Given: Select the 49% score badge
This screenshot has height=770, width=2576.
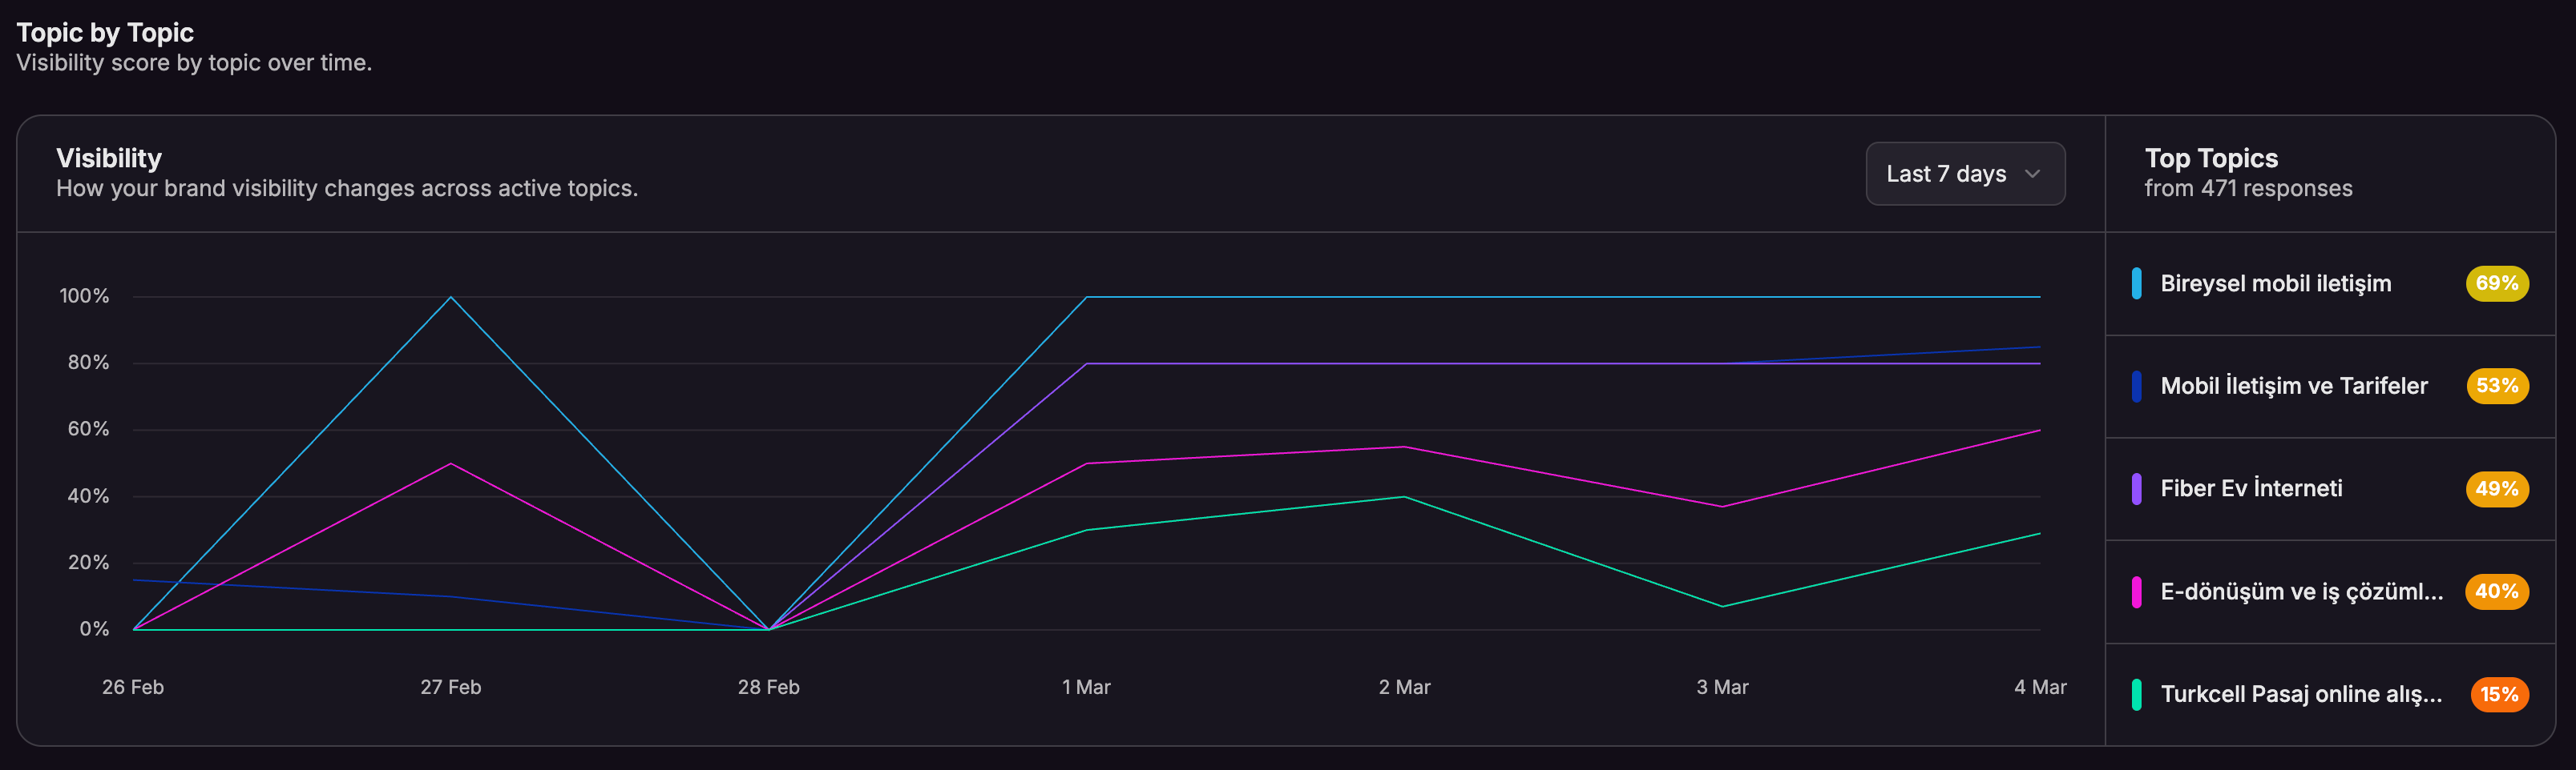Looking at the screenshot, I should (2496, 488).
